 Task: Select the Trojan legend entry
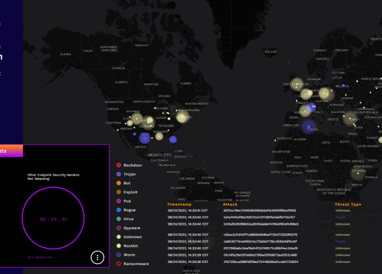(x=129, y=174)
